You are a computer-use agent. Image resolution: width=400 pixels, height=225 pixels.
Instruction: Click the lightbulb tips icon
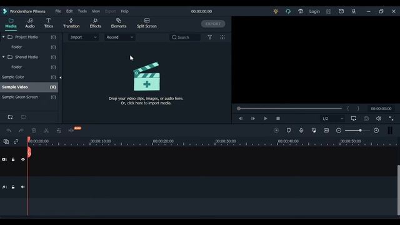click(276, 11)
